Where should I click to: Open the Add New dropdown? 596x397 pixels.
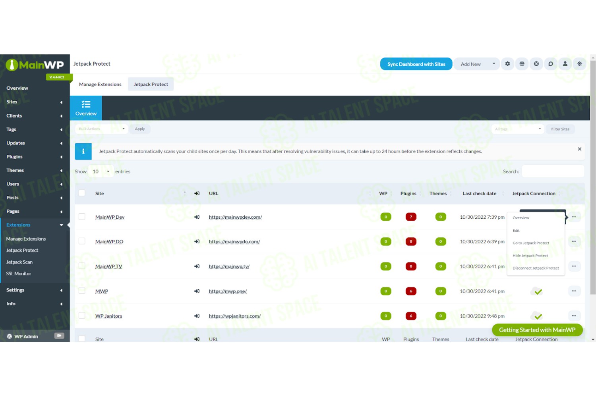pos(477,64)
